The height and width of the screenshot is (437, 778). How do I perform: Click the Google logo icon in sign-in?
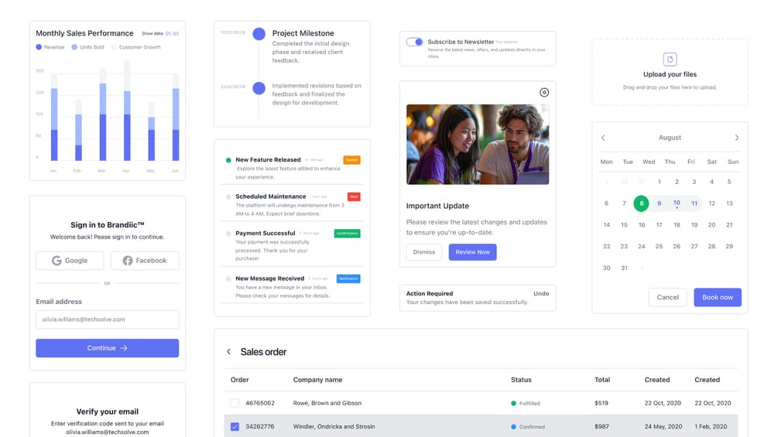click(57, 261)
